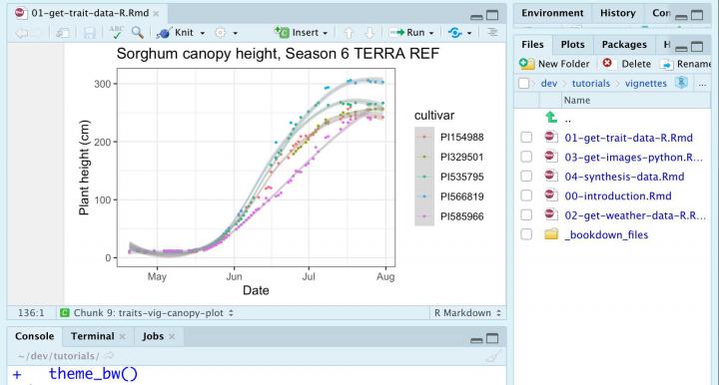Open the Chunk 9 traits-vig-canopy-plot navigator
The width and height of the screenshot is (719, 385).
pyautogui.click(x=147, y=313)
